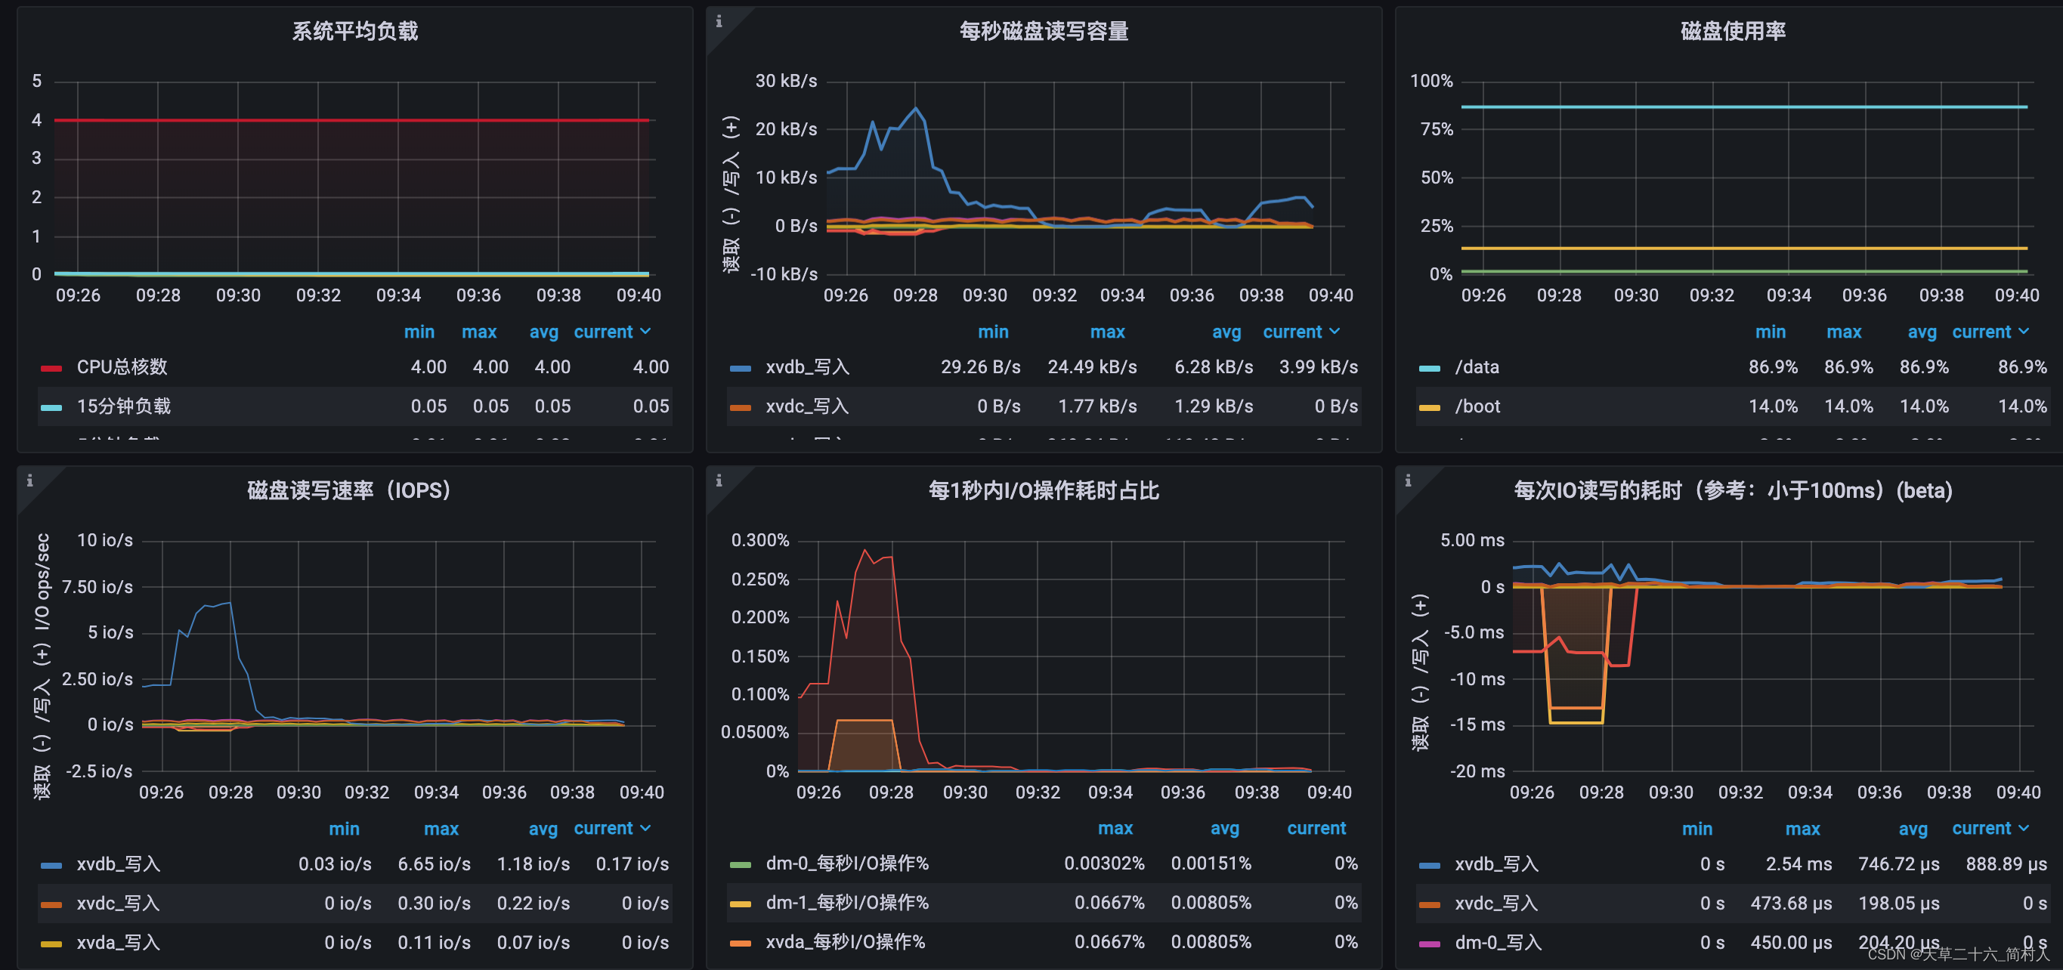Toggle xvdc_写入 series in IOPS legend
The width and height of the screenshot is (2063, 970).
click(119, 903)
